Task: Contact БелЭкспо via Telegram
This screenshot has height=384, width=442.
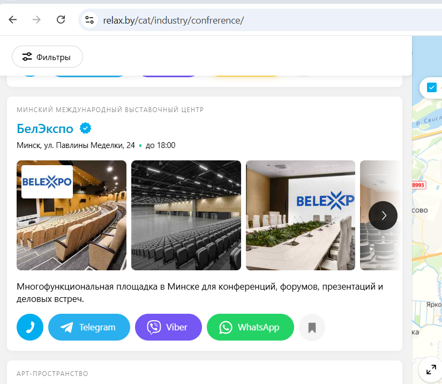Action: [89, 327]
